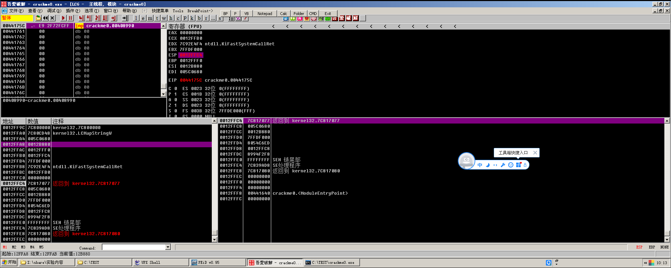This screenshot has height=268, width=671.
Task: Click the Trace Over toolbar icon
Action: click(104, 18)
